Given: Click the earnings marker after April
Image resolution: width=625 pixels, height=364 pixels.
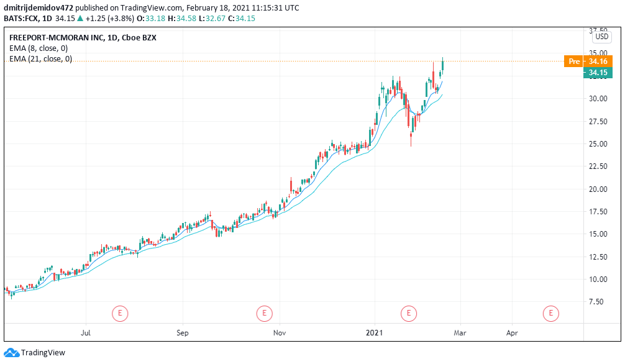Looking at the screenshot, I should [x=551, y=313].
